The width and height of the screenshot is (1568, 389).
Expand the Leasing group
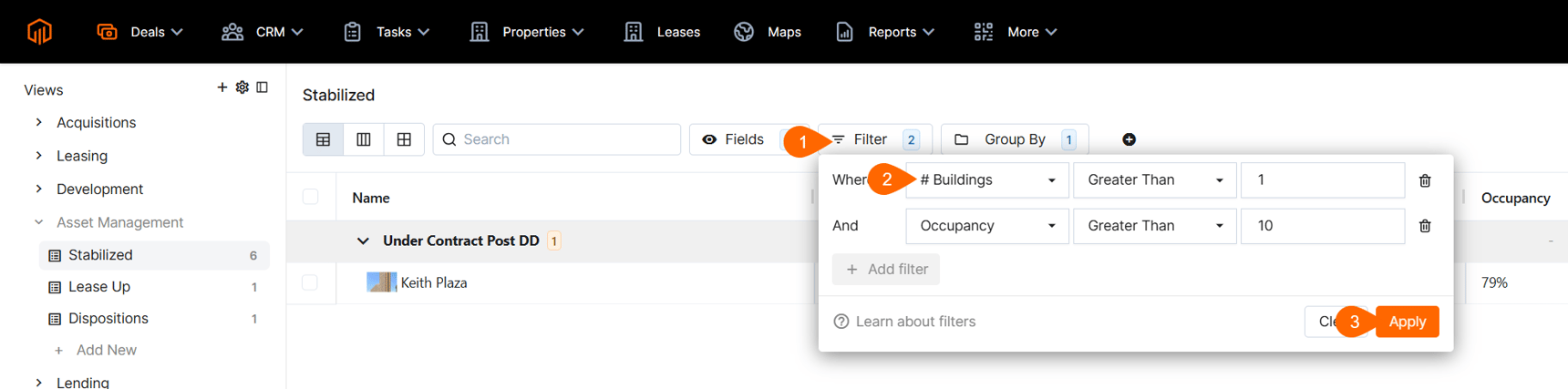pyautogui.click(x=38, y=156)
